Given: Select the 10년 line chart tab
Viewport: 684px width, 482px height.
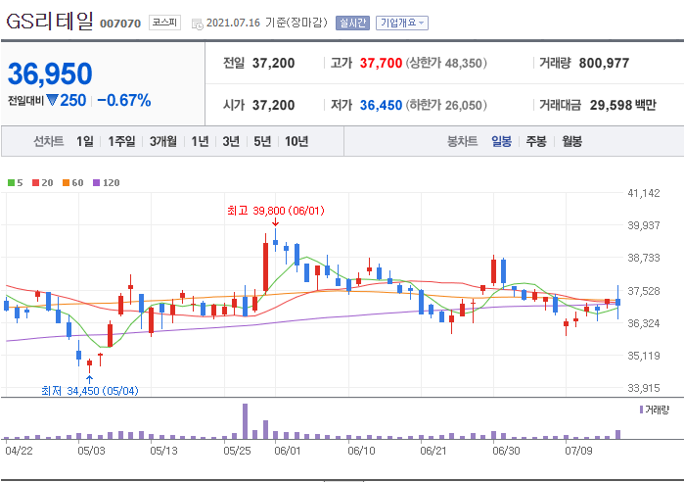Looking at the screenshot, I should pos(296,141).
